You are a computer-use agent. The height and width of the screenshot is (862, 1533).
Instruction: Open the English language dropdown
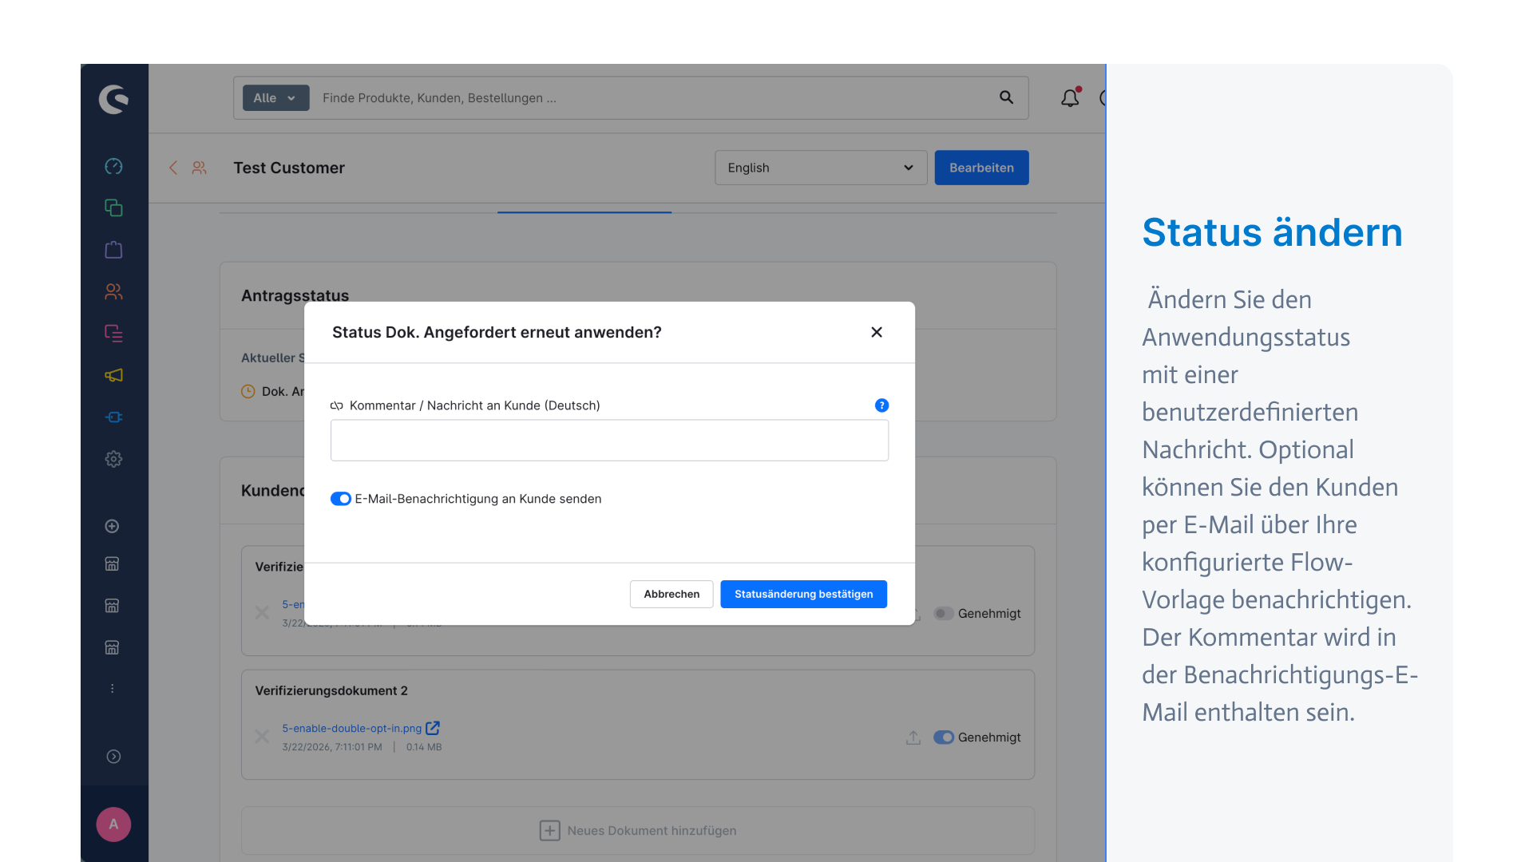821,168
